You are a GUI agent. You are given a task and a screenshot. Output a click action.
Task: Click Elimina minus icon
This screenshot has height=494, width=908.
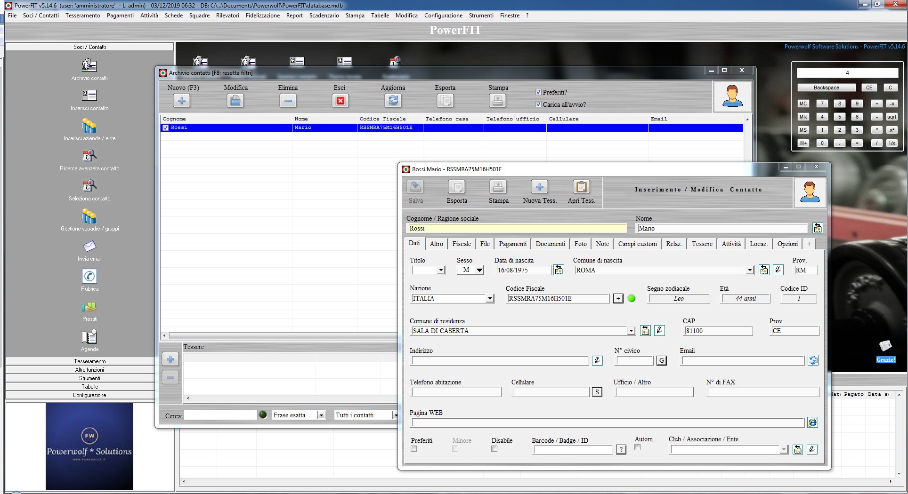click(288, 101)
